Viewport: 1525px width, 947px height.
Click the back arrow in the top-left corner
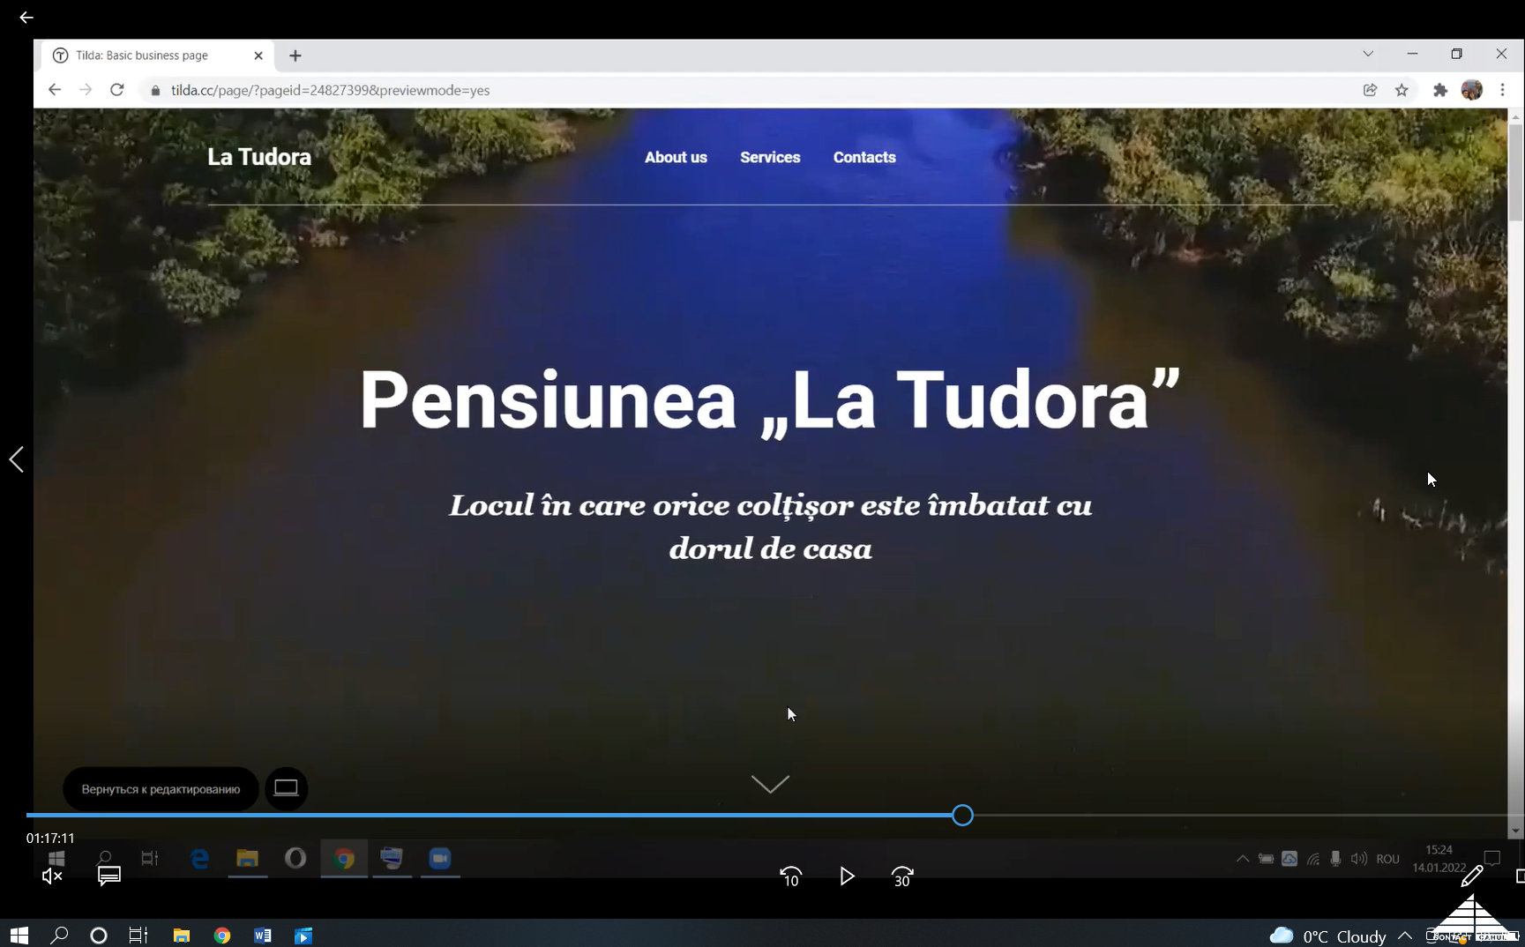pos(26,18)
